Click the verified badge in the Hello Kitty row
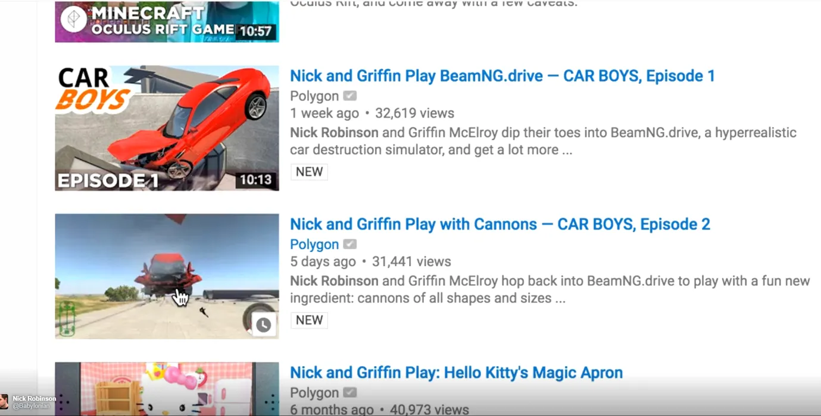821x416 pixels. point(350,393)
